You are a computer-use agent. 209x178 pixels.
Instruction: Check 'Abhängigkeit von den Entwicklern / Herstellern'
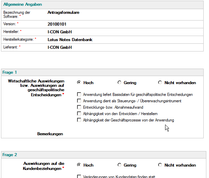pyautogui.click(x=79, y=114)
